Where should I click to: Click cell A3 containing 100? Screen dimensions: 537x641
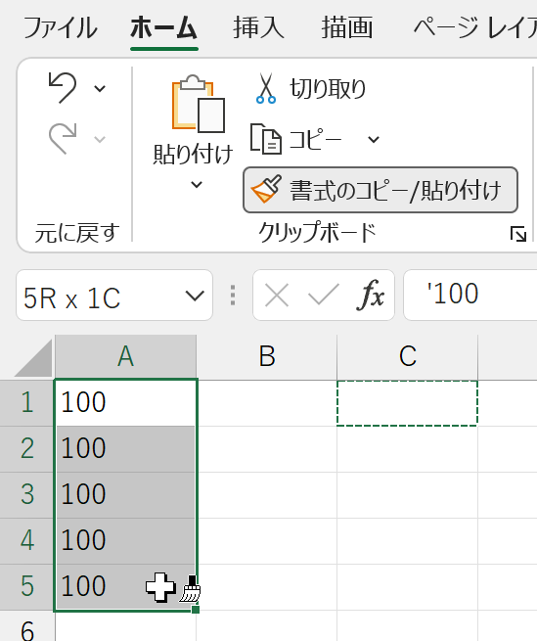click(125, 494)
